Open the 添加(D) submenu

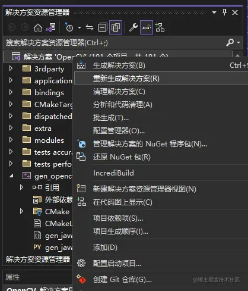click(161, 248)
